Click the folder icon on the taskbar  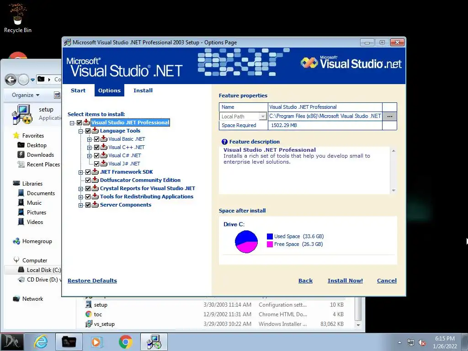tap(69, 342)
